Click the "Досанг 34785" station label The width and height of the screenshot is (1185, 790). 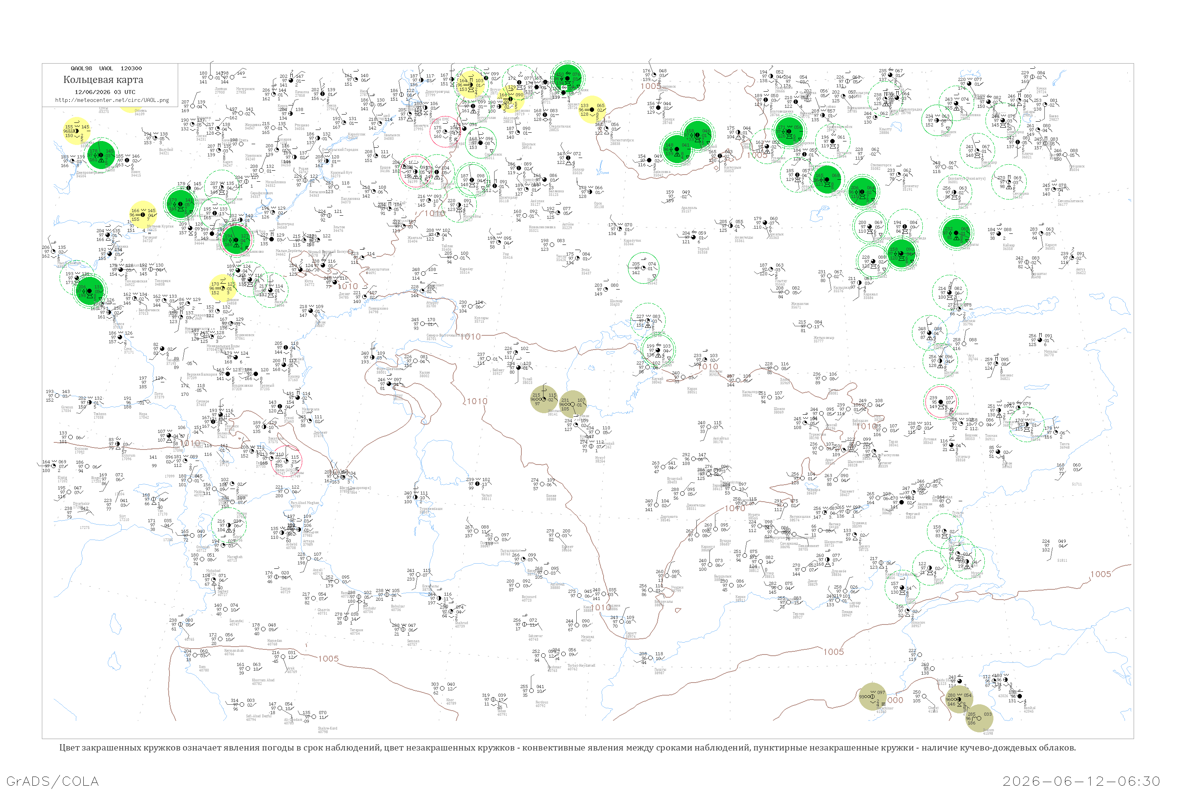coord(344,295)
